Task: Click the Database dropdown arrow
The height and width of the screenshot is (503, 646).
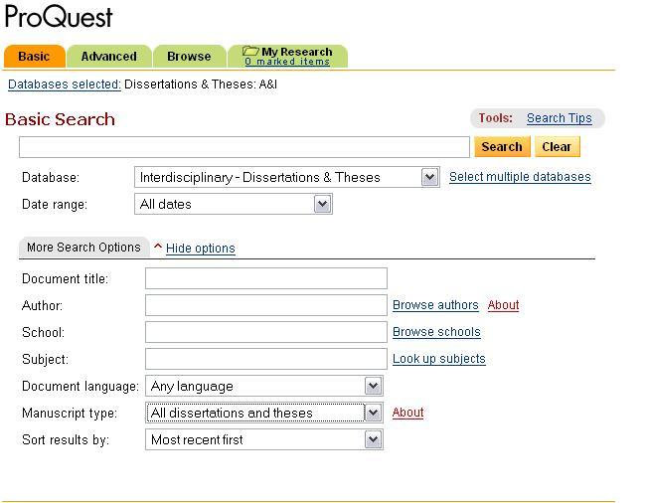Action: pos(429,177)
